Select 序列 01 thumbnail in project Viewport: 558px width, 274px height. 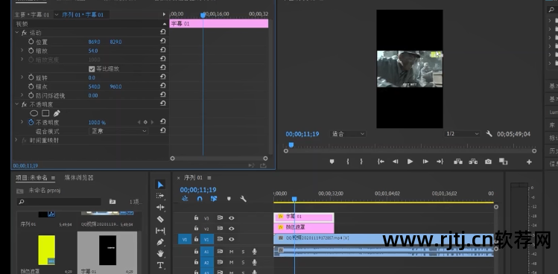click(x=46, y=214)
